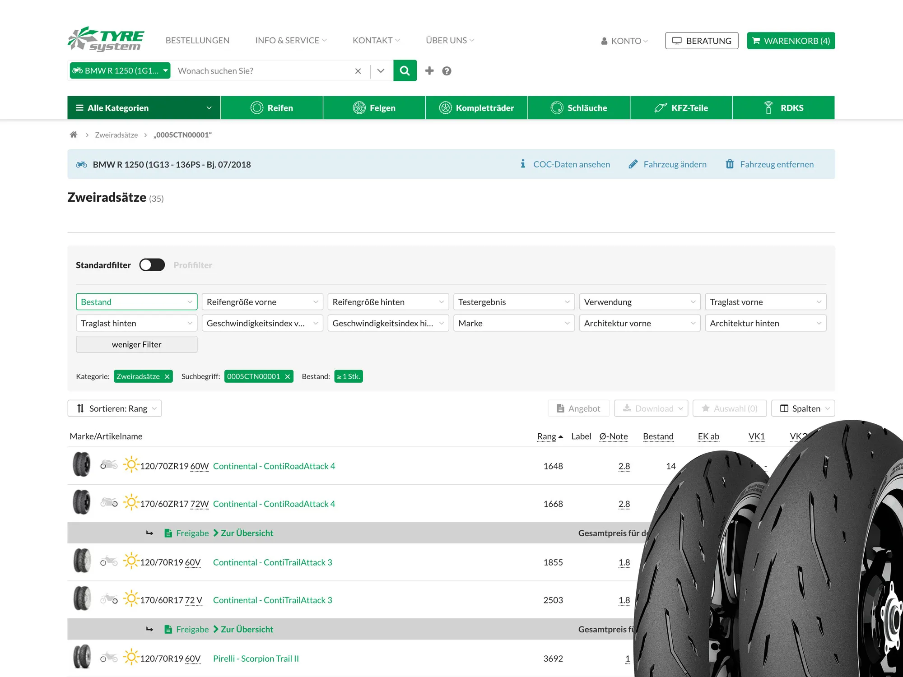Expand the Alle Kategorien menu
Viewport: 903px width, 677px height.
(x=144, y=108)
